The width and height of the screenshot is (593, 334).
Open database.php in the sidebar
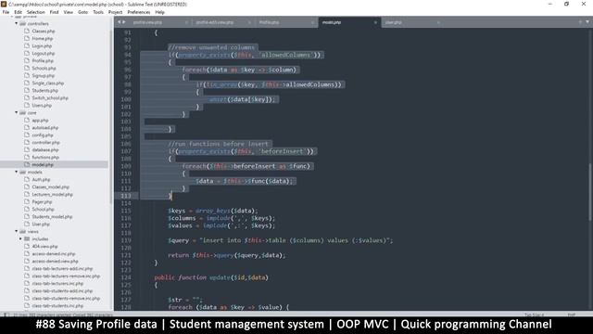[45, 150]
